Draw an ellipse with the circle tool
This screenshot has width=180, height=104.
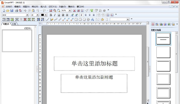pyautogui.click(x=84, y=19)
